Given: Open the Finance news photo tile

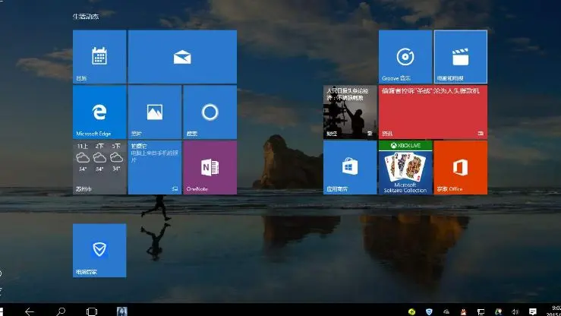Looking at the screenshot, I should pos(350,112).
